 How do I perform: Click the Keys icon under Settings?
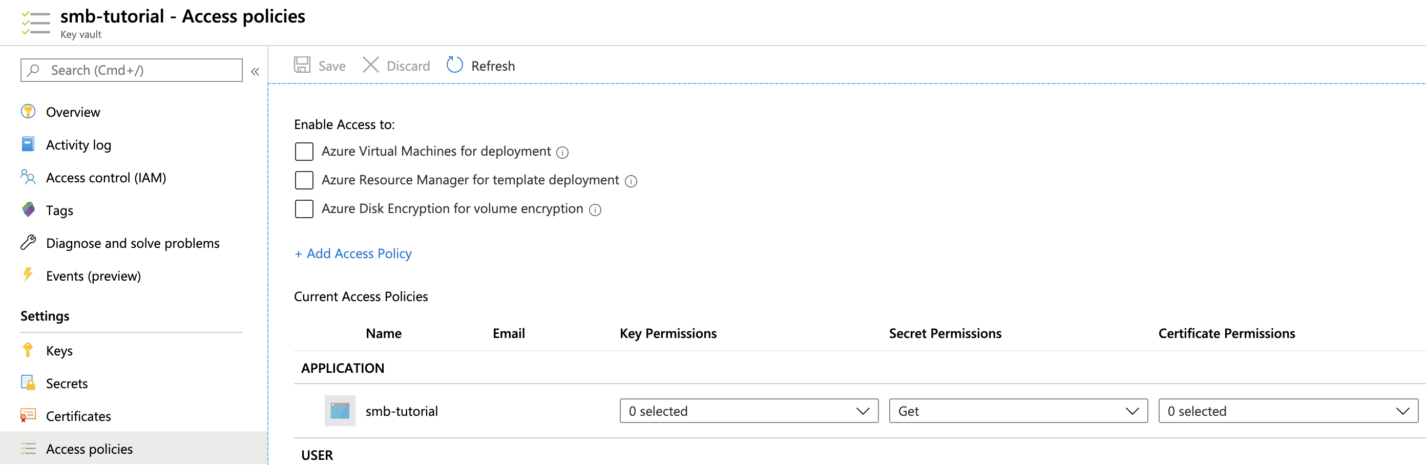[28, 350]
